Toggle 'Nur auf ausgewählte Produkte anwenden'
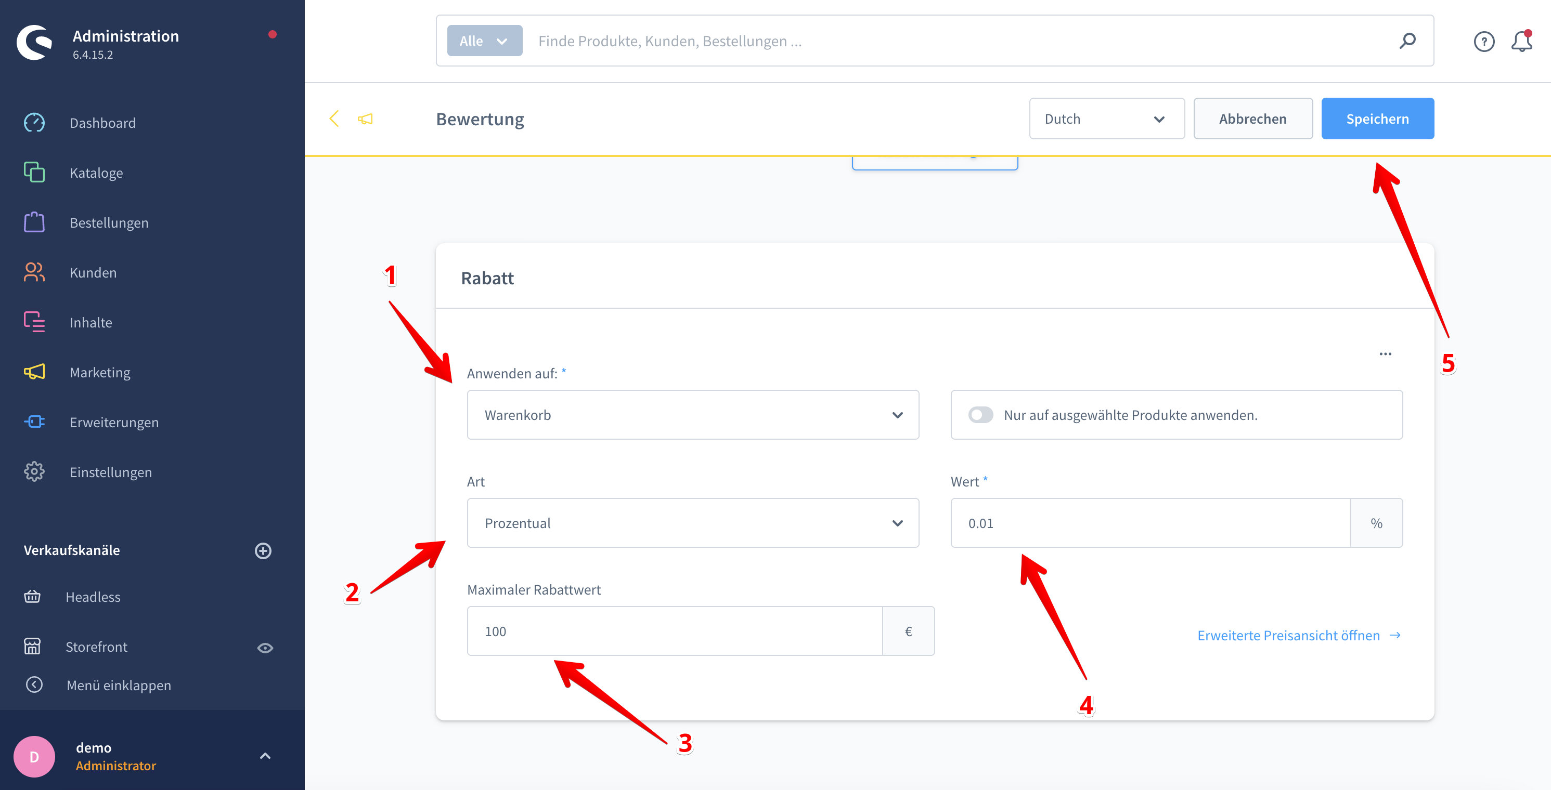 tap(980, 415)
